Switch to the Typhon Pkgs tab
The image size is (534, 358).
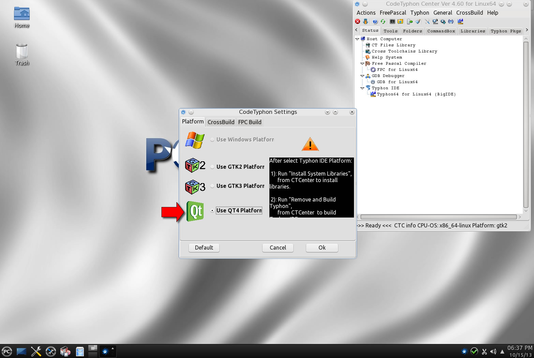(506, 31)
